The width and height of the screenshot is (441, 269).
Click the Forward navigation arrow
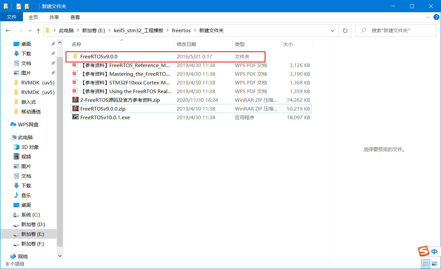20,31
